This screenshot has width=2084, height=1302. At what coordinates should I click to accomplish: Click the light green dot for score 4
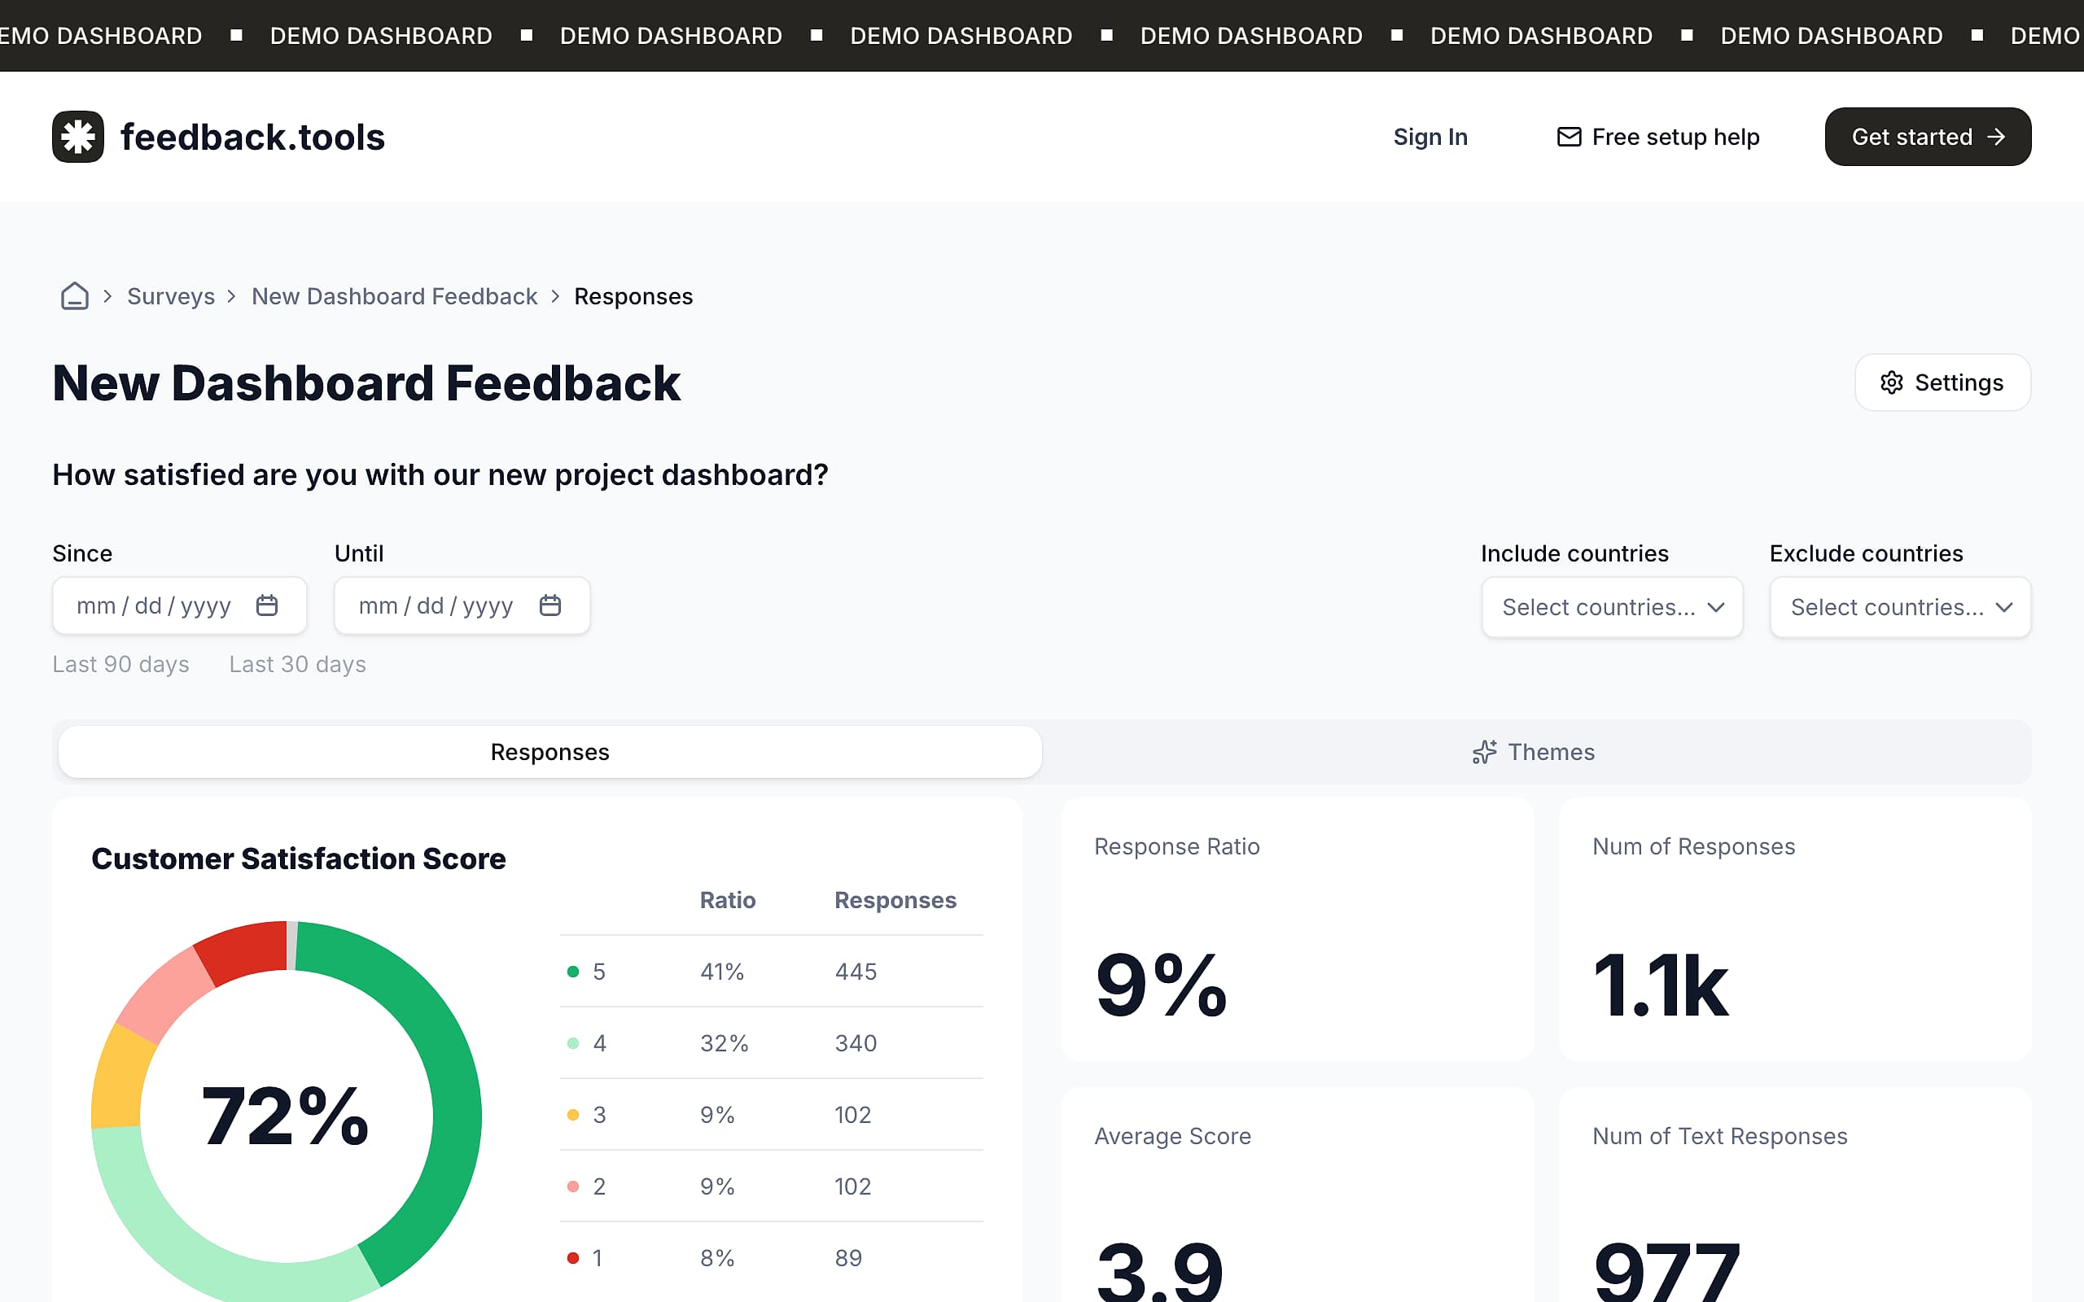tap(572, 1042)
